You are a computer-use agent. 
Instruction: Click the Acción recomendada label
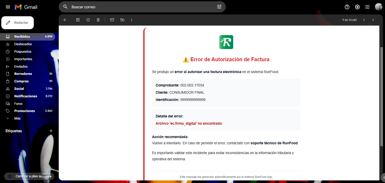coord(170,137)
